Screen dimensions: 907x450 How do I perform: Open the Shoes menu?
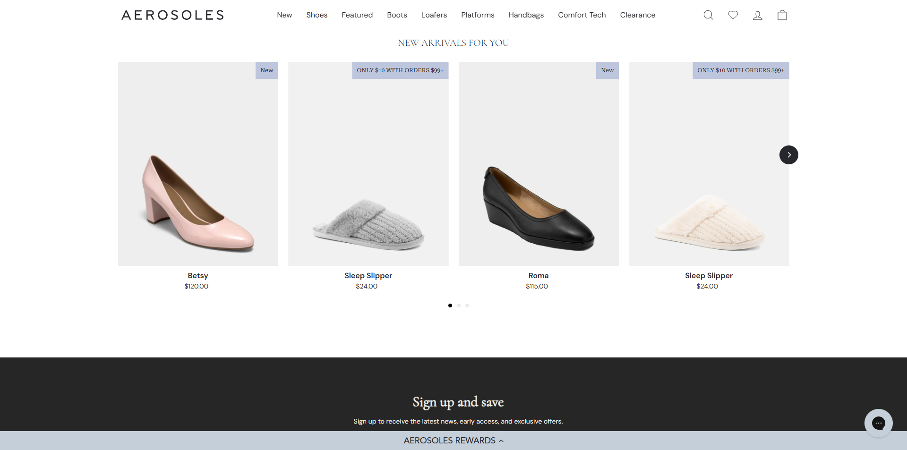coord(317,15)
